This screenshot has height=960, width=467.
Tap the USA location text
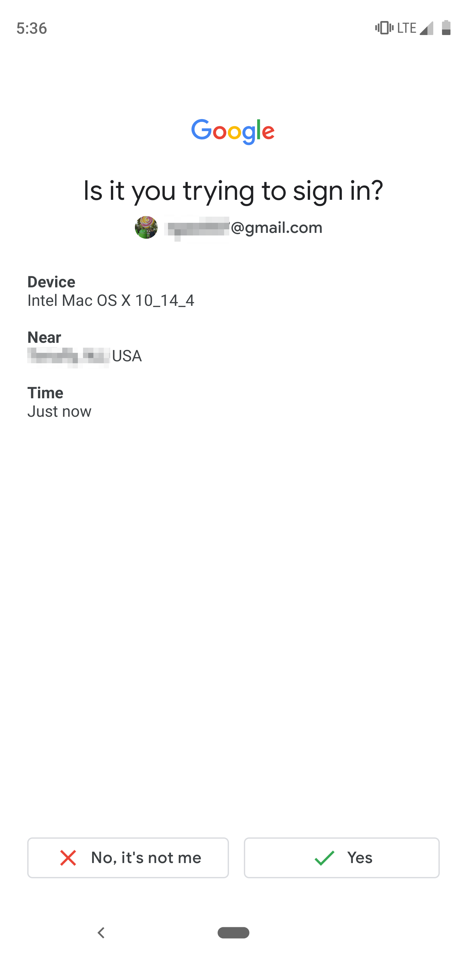coord(127,356)
